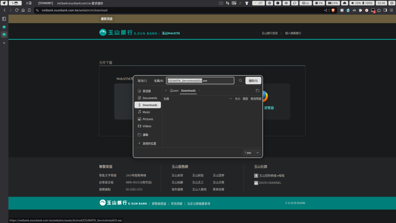Image resolution: width=396 pixels, height=223 pixels.
Task: Open 玉山金控 footer link
Action: point(177,175)
